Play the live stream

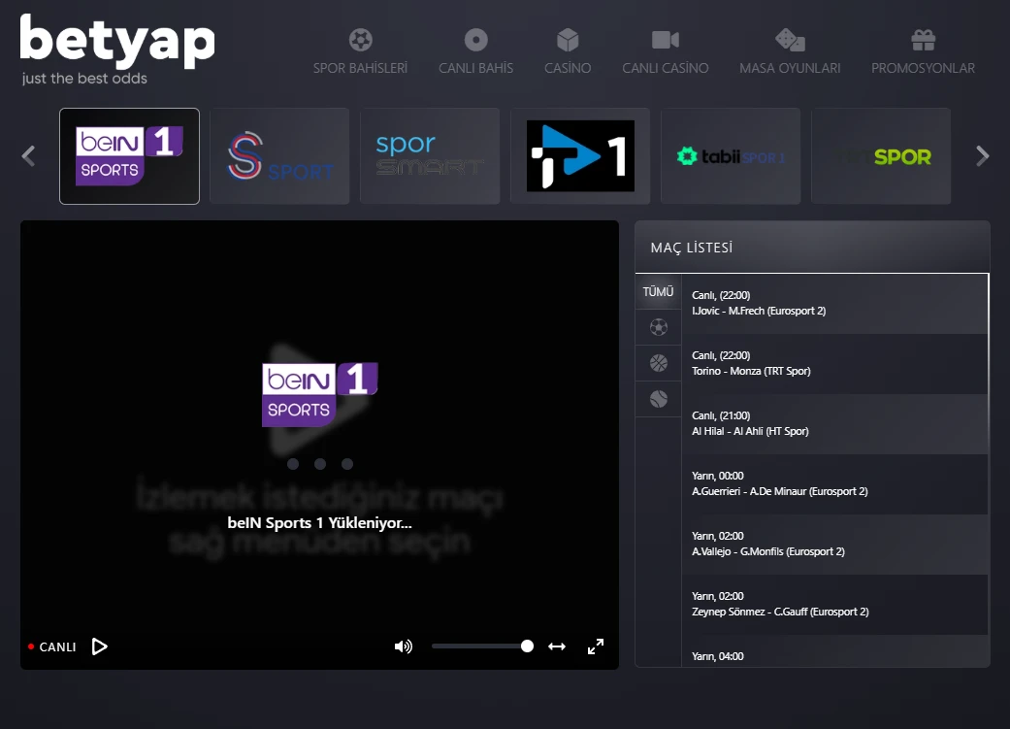point(99,646)
